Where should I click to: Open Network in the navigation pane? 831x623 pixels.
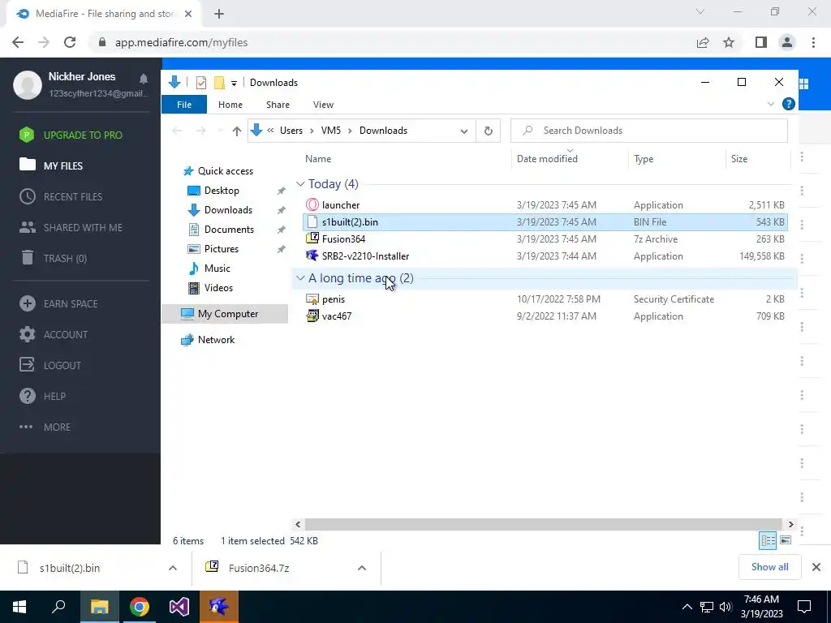(x=216, y=340)
